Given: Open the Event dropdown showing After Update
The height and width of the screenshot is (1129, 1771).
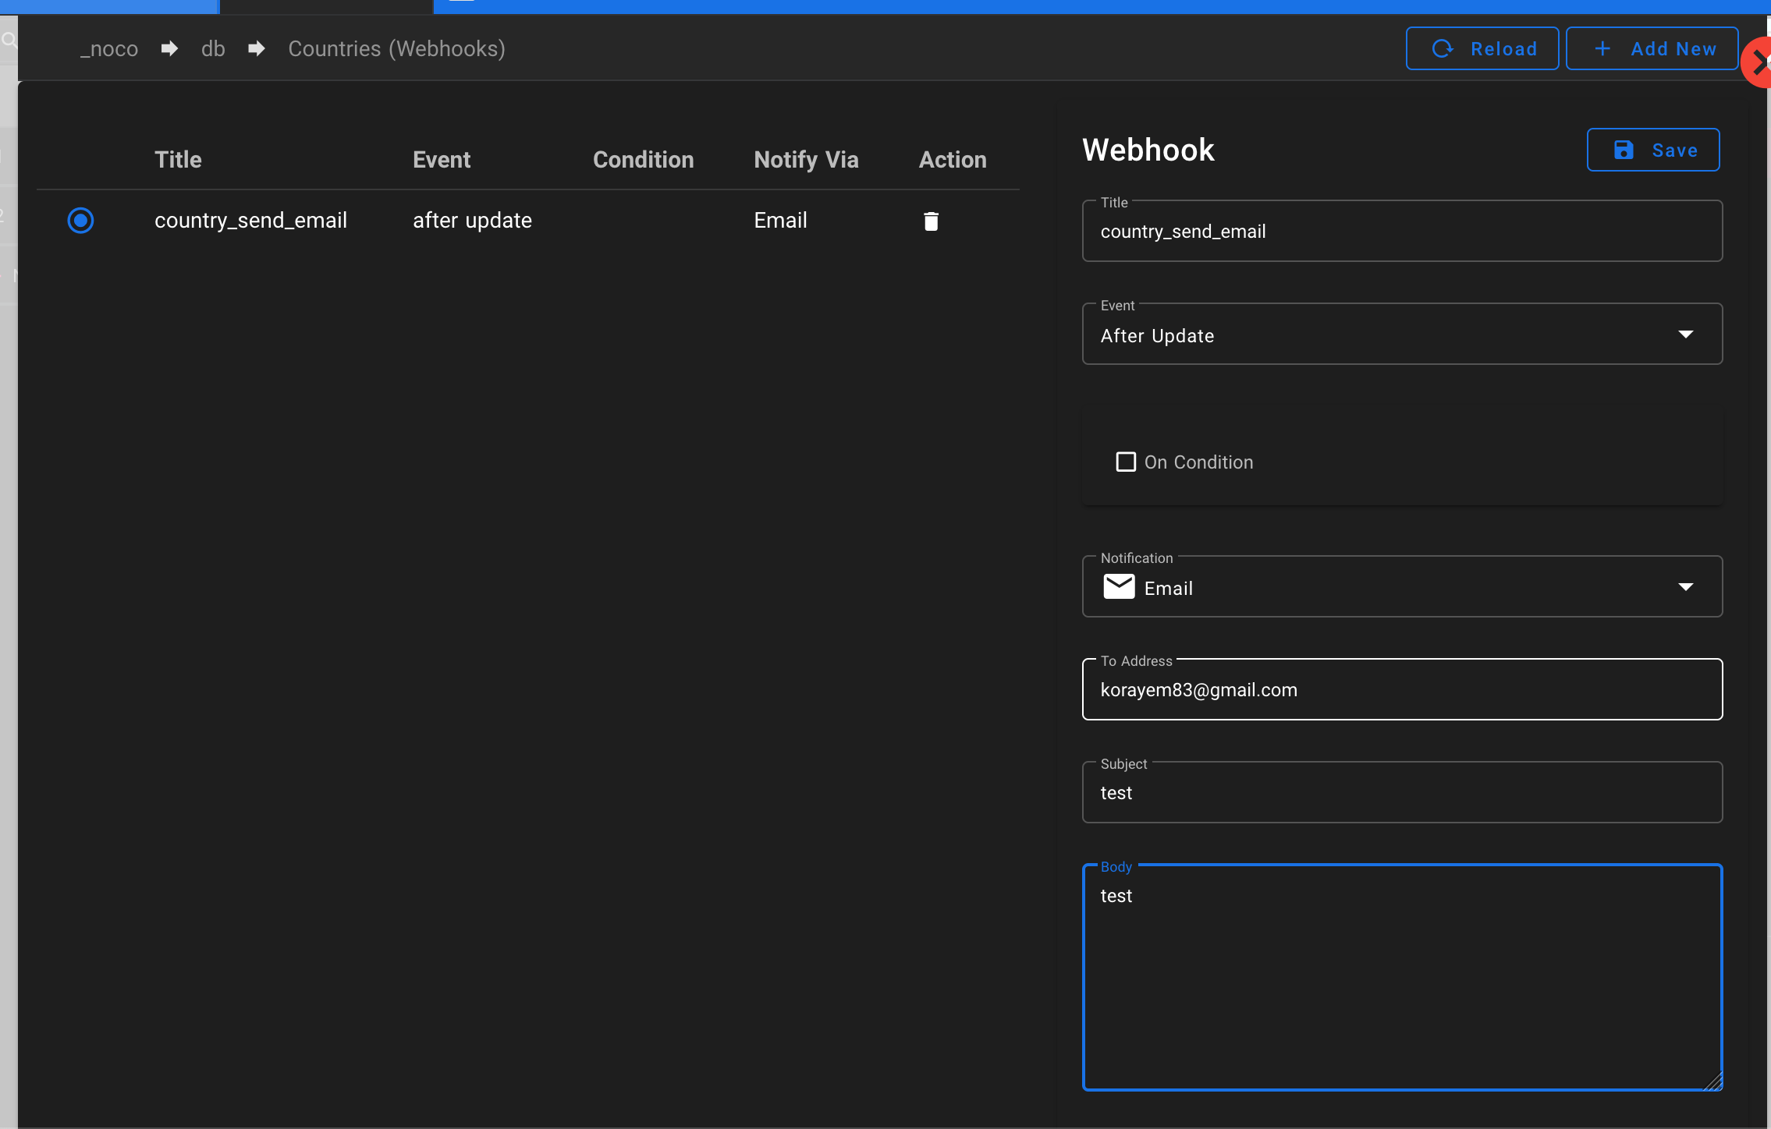Looking at the screenshot, I should click(1400, 334).
